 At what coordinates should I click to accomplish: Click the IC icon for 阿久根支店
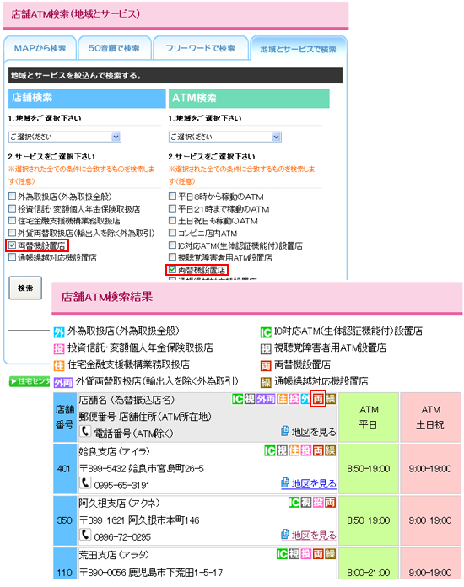[x=294, y=503]
